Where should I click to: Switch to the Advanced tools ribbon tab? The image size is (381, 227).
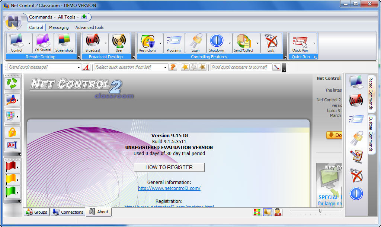coord(89,27)
